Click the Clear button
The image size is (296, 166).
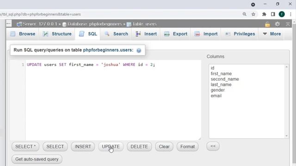[164, 147]
